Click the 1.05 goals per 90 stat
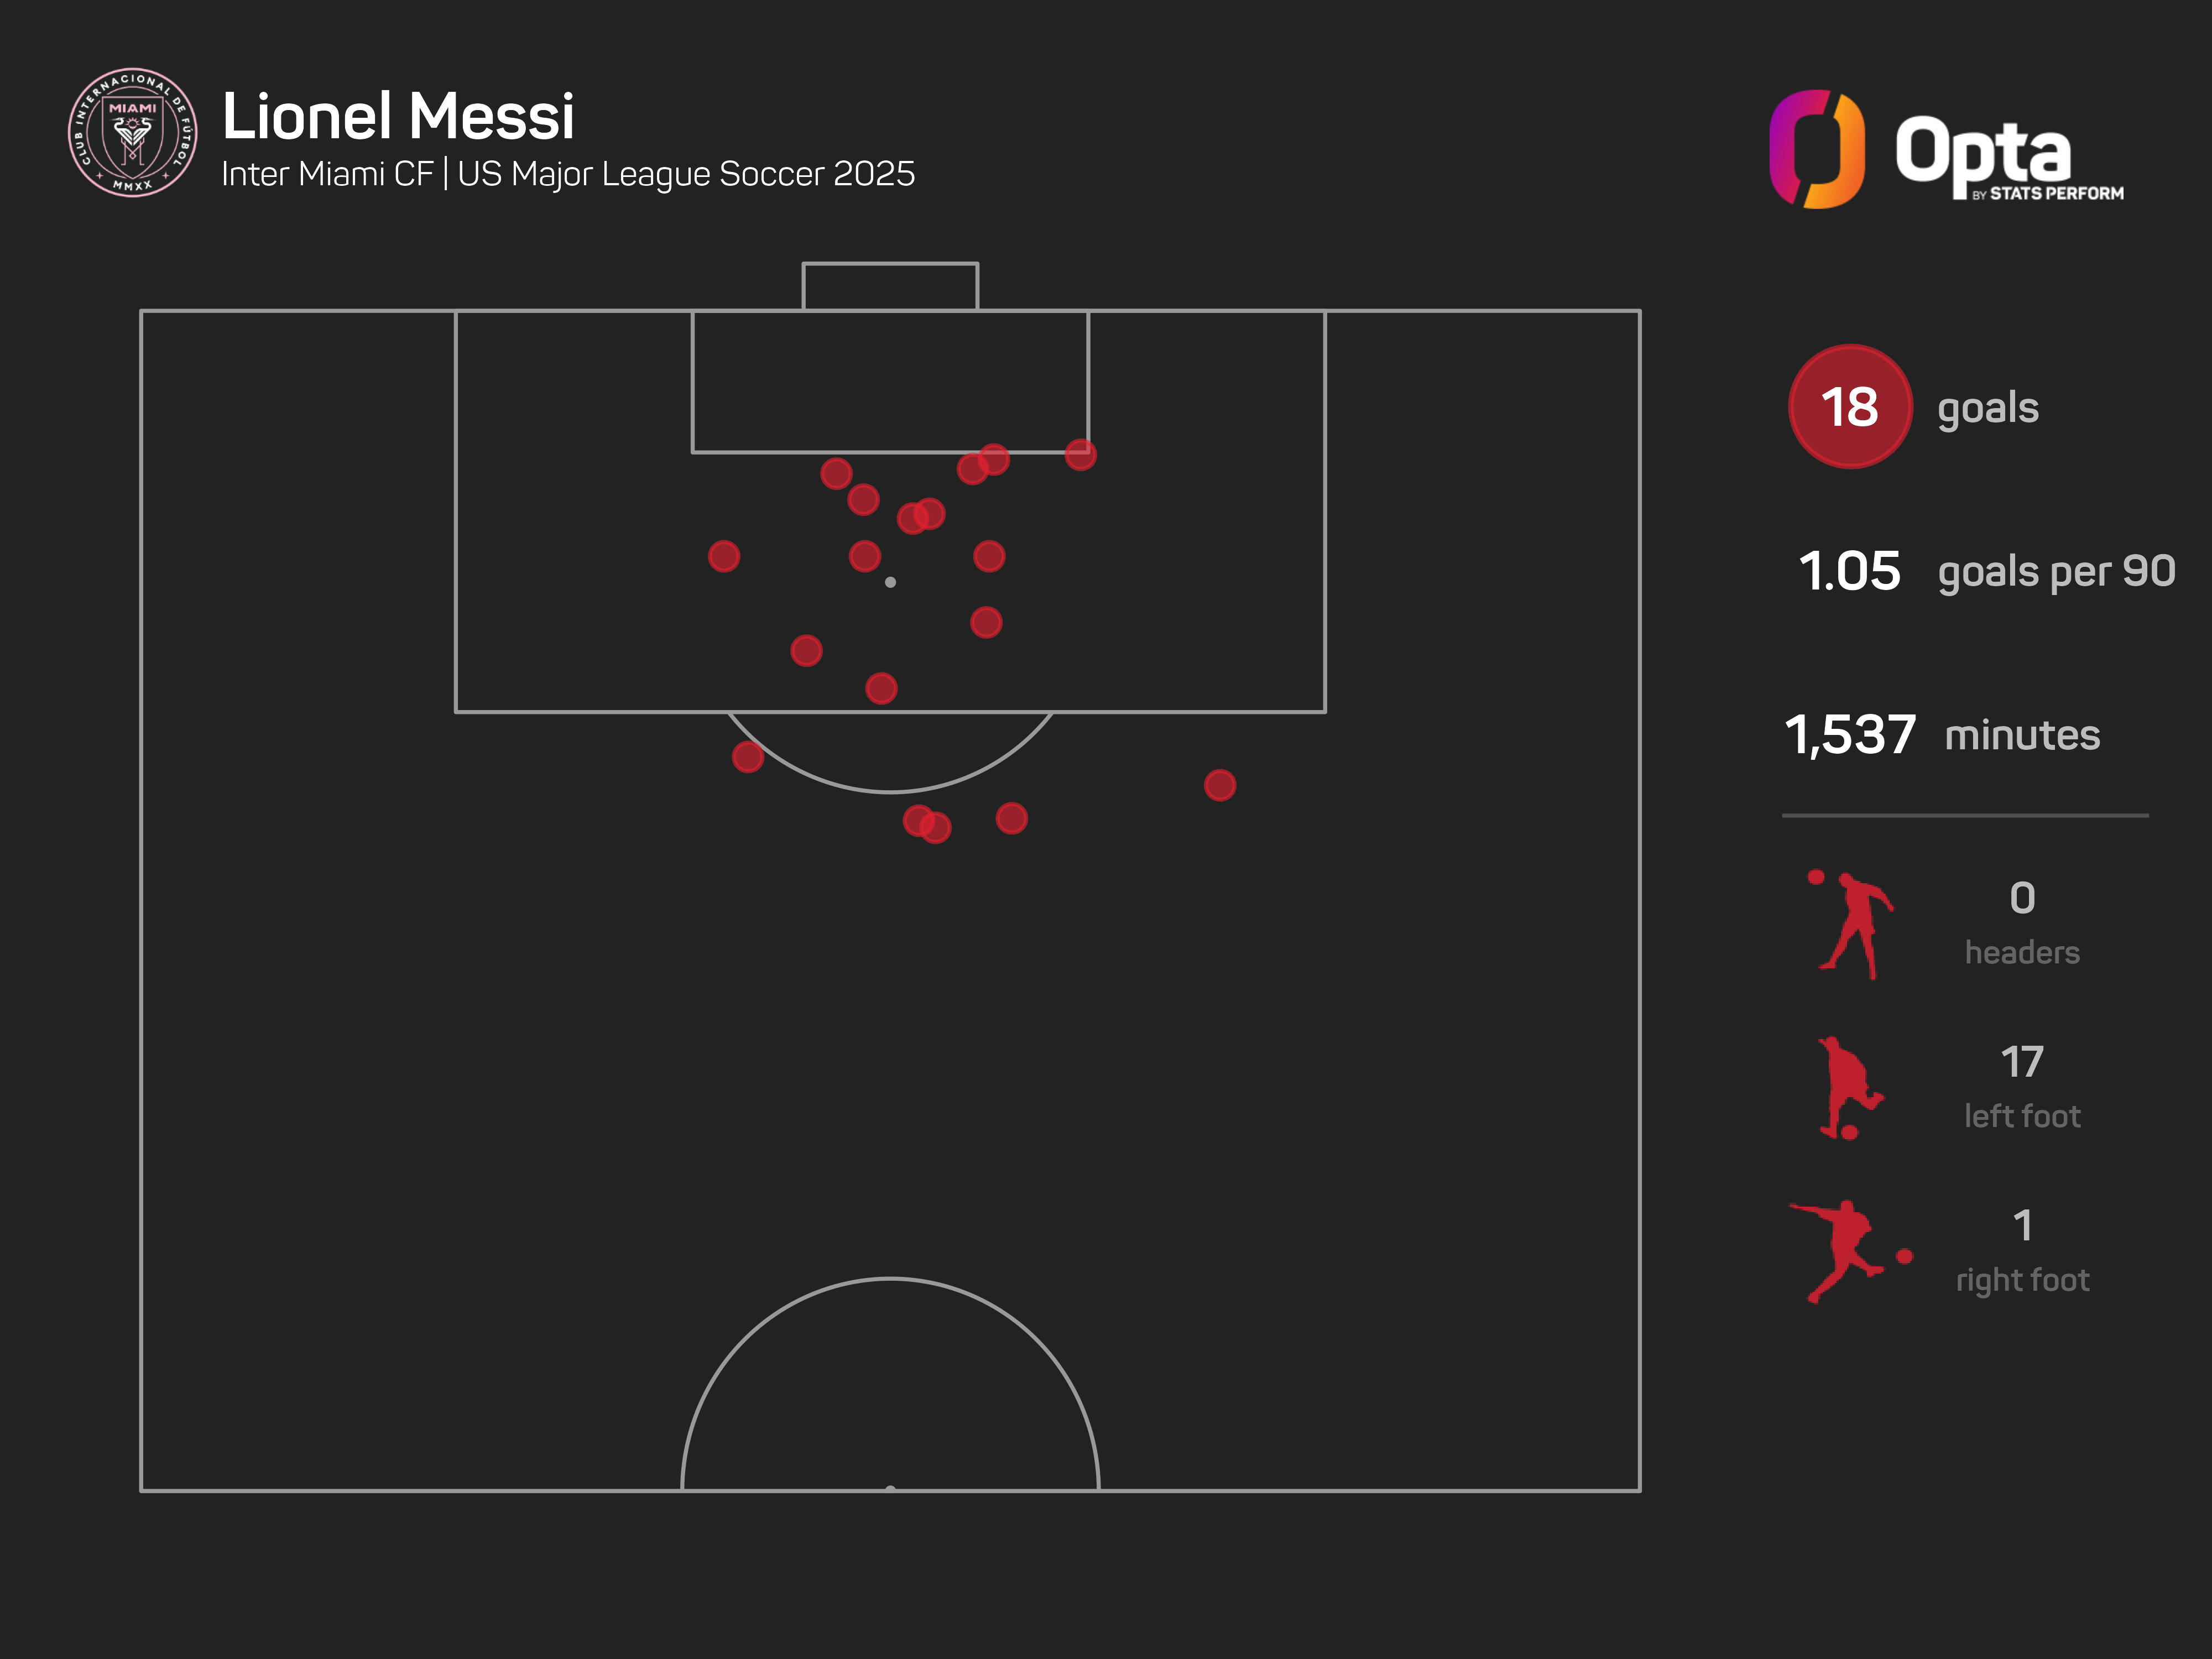This screenshot has width=2212, height=1659. pyautogui.click(x=1849, y=571)
